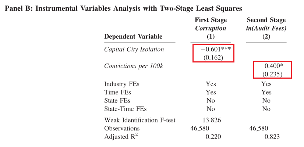Select the First Stage column header
Image resolution: width=304 pixels, height=147 pixels.
[211, 20]
